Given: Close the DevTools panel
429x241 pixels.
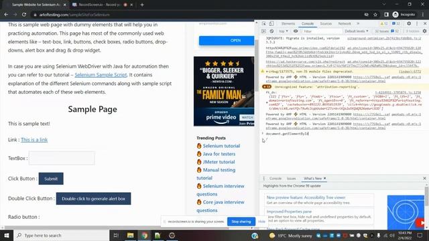Looking at the screenshot, I should 425,24.
